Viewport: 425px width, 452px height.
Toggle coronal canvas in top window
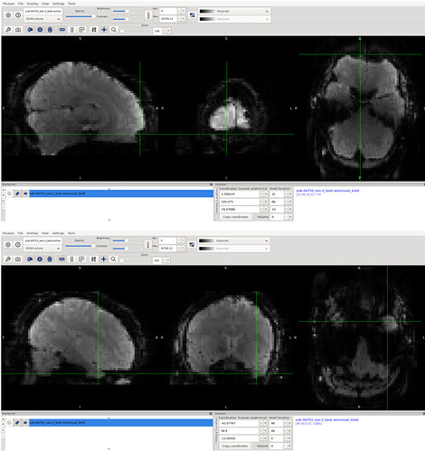coord(40,30)
